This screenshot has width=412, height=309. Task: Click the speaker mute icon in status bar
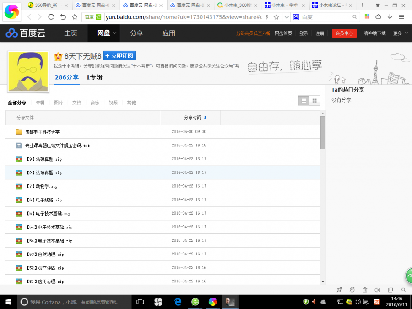coord(377,290)
